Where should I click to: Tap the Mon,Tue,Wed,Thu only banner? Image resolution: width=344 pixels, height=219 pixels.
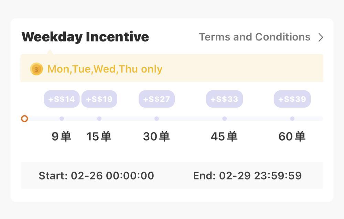172,68
